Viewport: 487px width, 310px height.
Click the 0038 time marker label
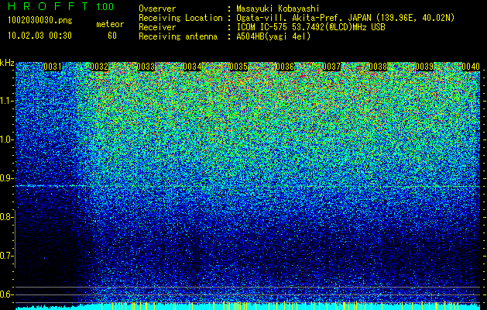(x=378, y=67)
